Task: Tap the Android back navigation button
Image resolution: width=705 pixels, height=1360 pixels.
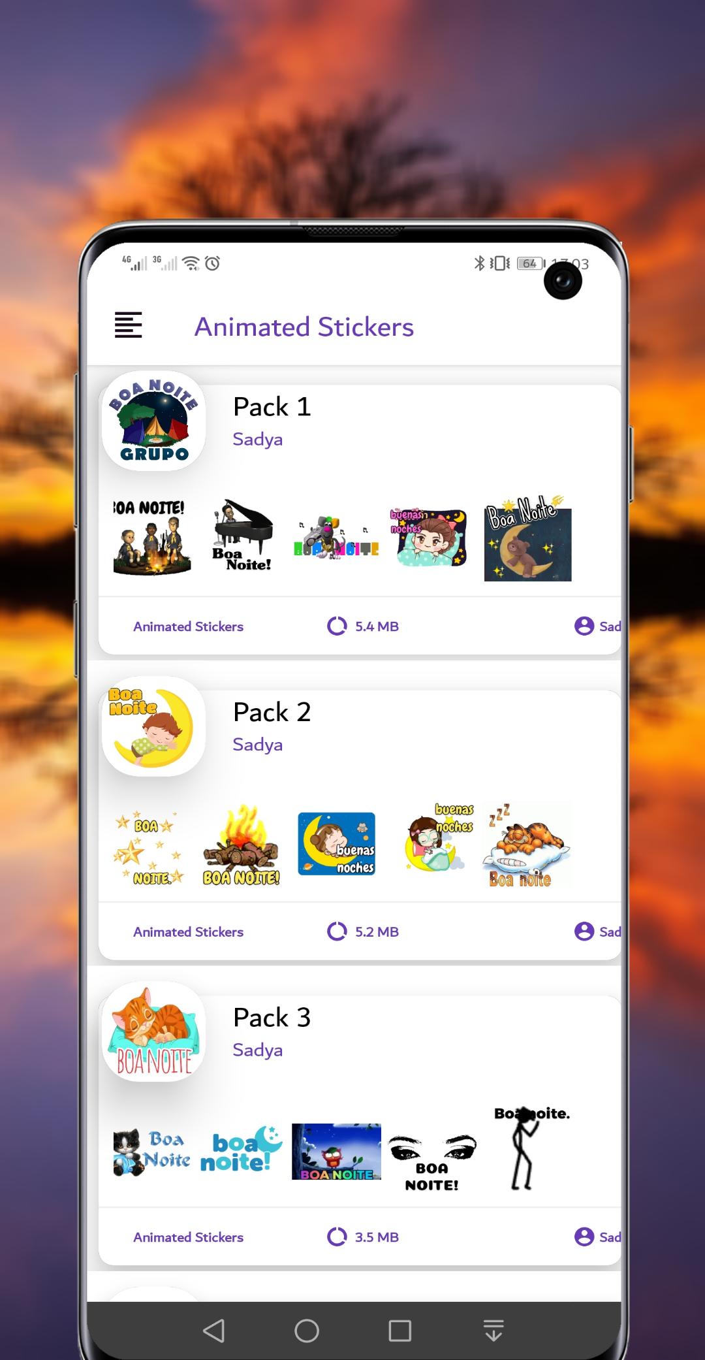Action: pos(214,1331)
